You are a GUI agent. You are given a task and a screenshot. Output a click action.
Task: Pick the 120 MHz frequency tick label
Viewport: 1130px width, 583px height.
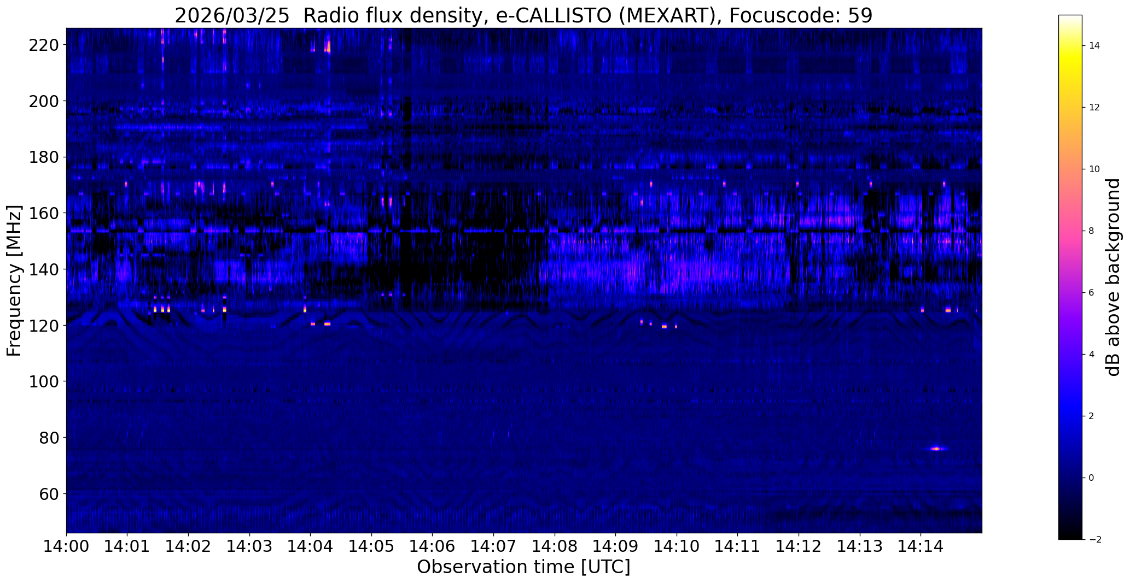[x=44, y=326]
